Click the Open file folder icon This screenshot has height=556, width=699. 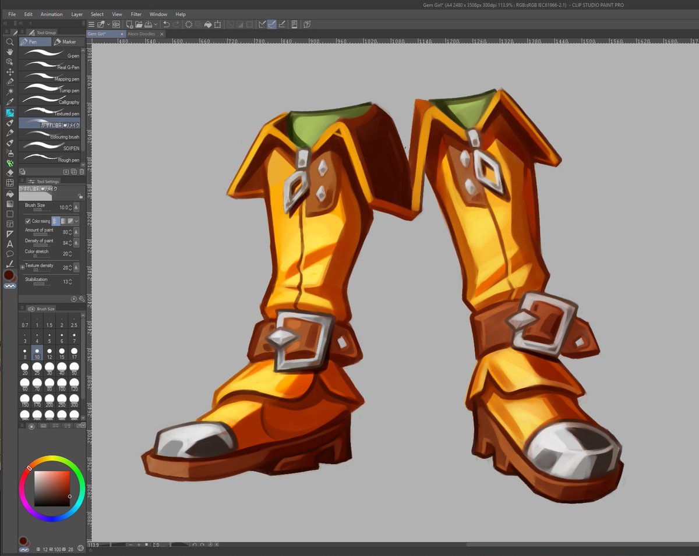pyautogui.click(x=139, y=24)
